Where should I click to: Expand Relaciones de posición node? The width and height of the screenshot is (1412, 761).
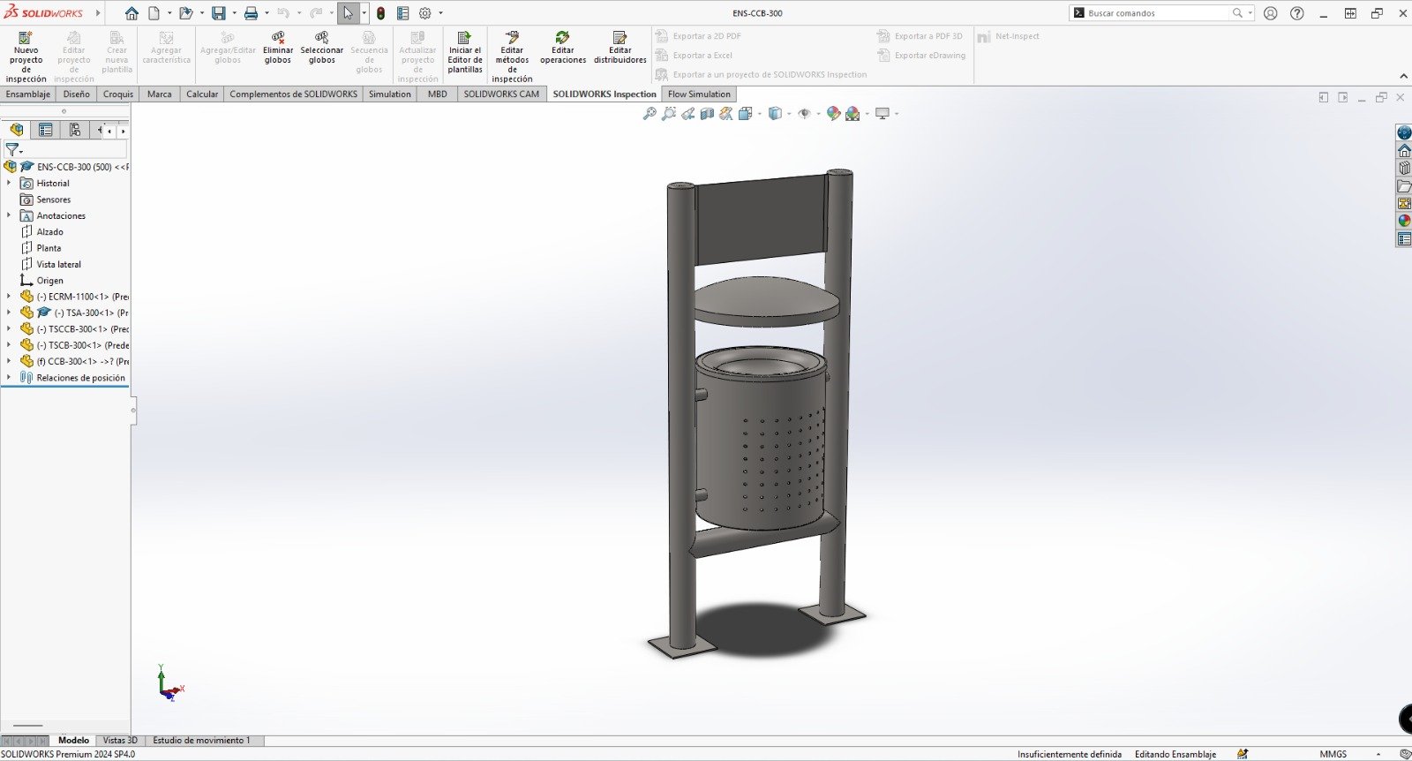point(9,378)
